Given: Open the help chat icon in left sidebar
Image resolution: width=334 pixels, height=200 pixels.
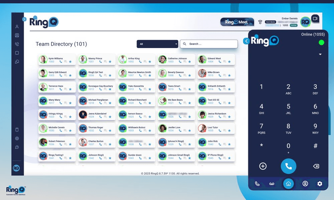Looking at the screenshot, I should tap(17, 147).
